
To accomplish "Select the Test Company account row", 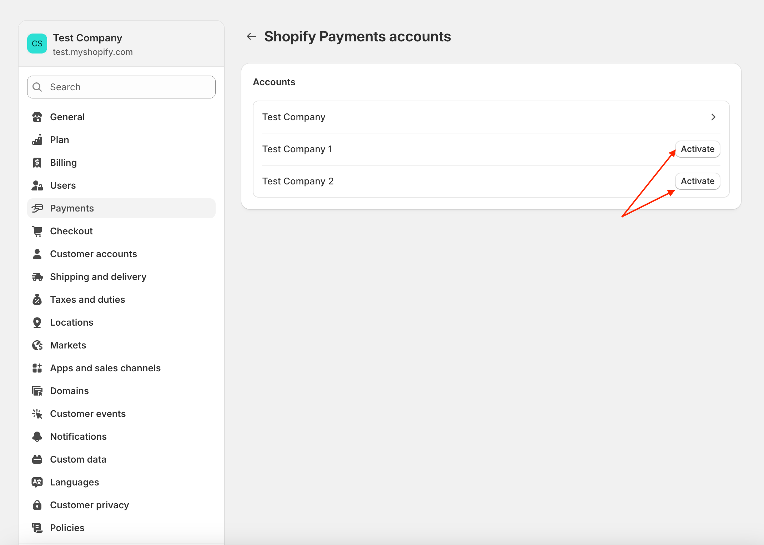I will [491, 117].
